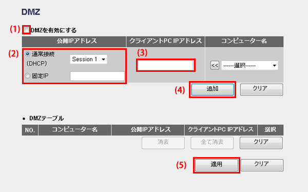308x192 pixels.
Task: Click the 全て消去 button
Action: click(212, 143)
